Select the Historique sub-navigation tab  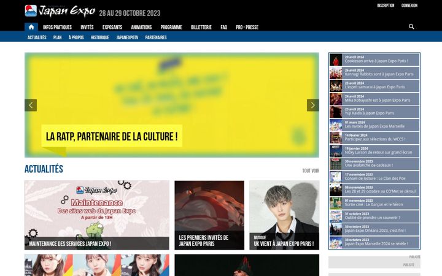coord(100,37)
